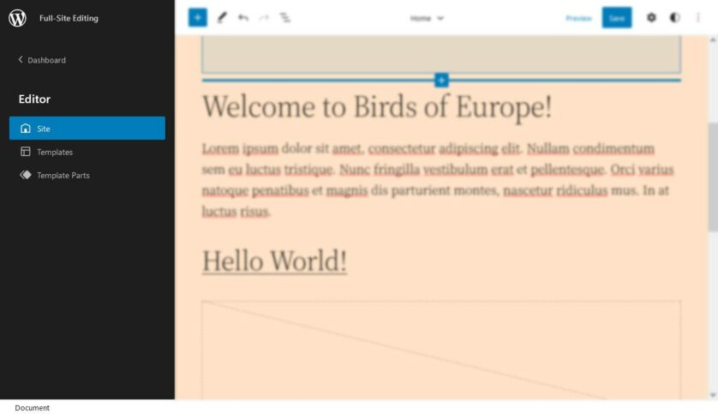718x414 pixels.
Task: Click the WordPress logo icon
Action: [x=17, y=18]
